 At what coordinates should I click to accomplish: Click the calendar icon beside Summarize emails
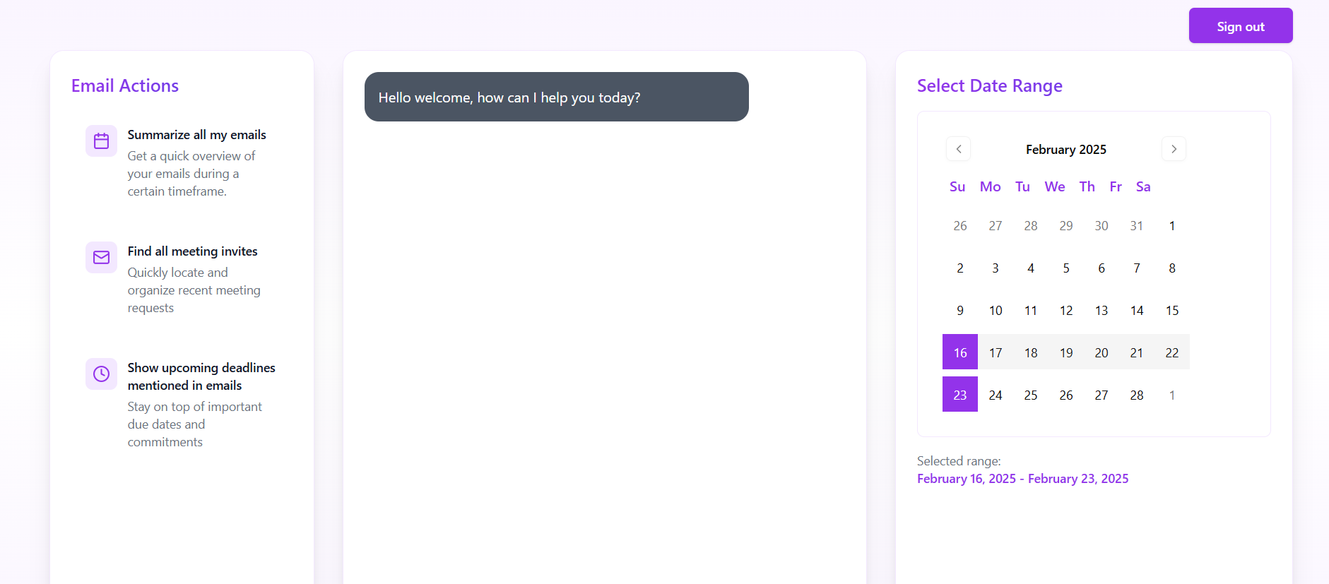coord(101,141)
